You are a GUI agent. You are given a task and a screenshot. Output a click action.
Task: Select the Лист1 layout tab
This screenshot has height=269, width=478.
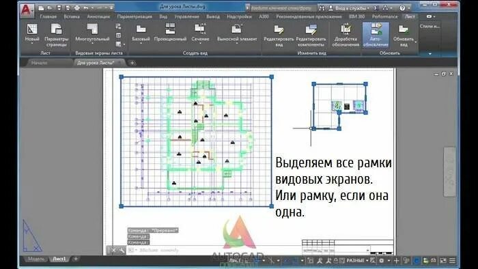[x=59, y=259]
